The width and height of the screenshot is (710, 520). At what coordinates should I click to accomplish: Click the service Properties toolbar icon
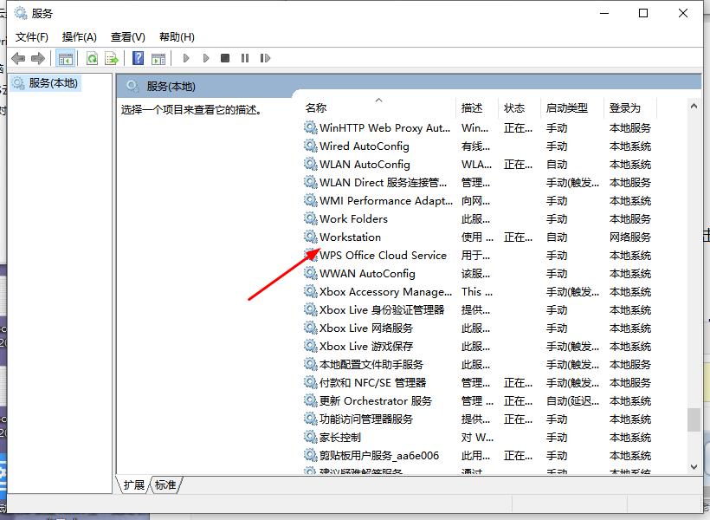(158, 58)
